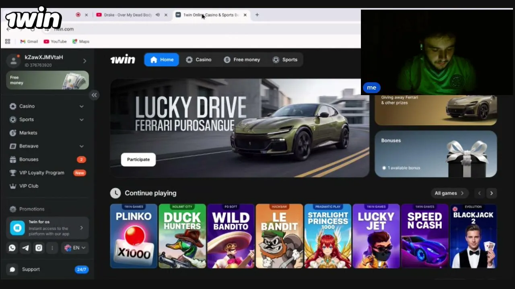The width and height of the screenshot is (515, 289).
Task: Collapse the sidebar with the double-chevron icon
Action: 94,95
